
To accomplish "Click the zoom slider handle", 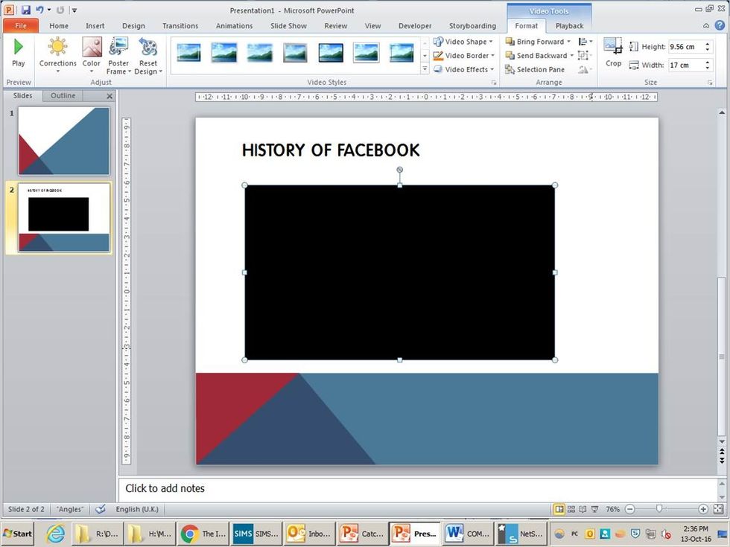I will 658,509.
